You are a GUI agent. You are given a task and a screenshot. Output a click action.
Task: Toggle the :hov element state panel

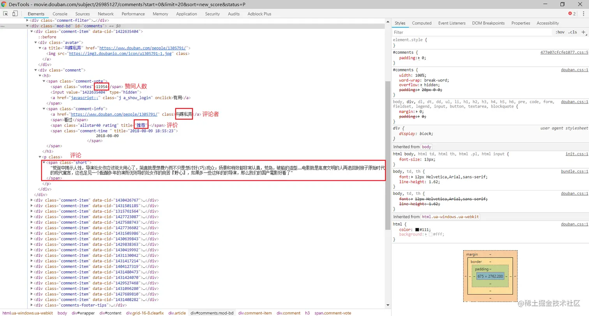(x=560, y=32)
